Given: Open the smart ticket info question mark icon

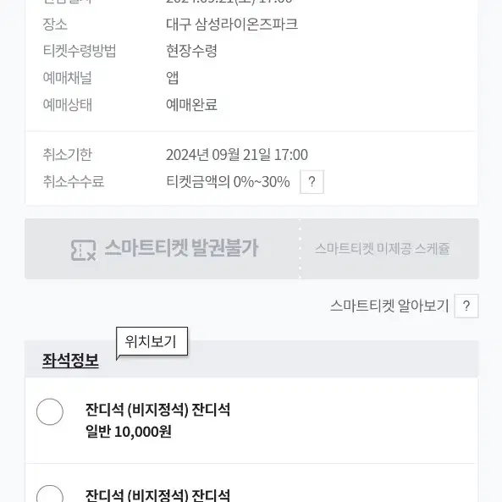Looking at the screenshot, I should (466, 306).
